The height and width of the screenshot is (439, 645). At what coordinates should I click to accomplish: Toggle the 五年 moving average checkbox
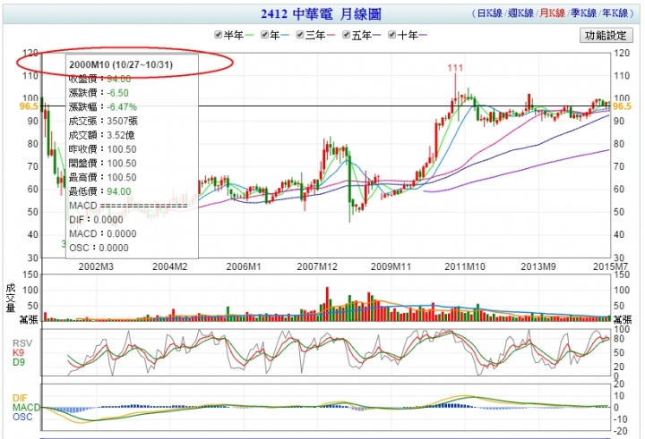pyautogui.click(x=346, y=35)
